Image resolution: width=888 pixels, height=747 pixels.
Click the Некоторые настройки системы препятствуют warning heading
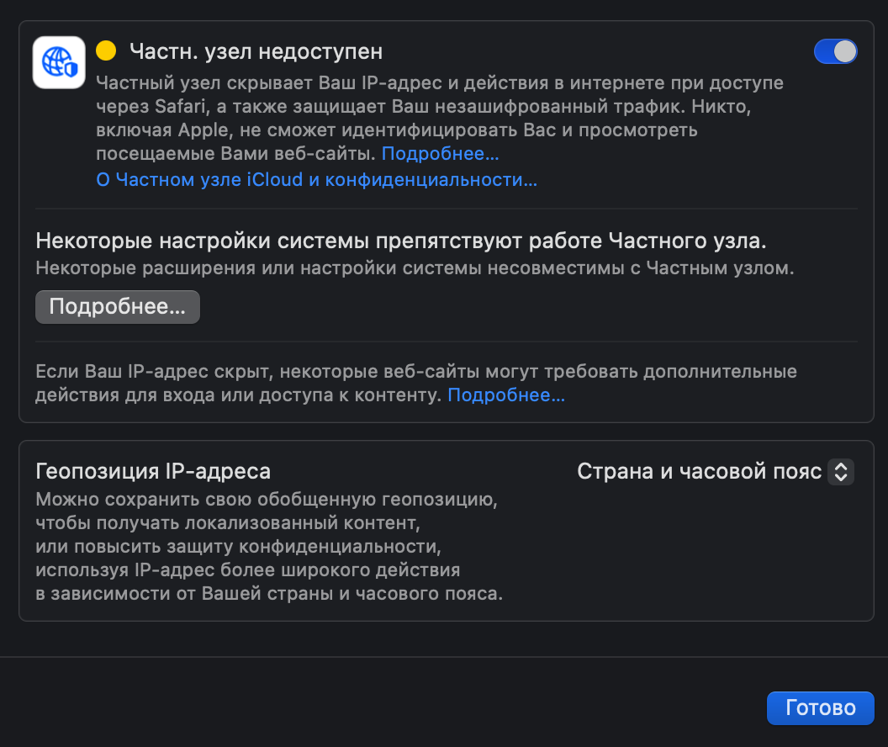[x=400, y=241]
